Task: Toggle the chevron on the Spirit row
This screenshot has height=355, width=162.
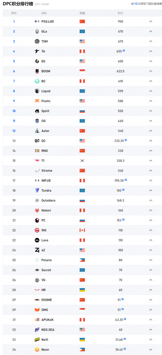Action: click(151, 111)
